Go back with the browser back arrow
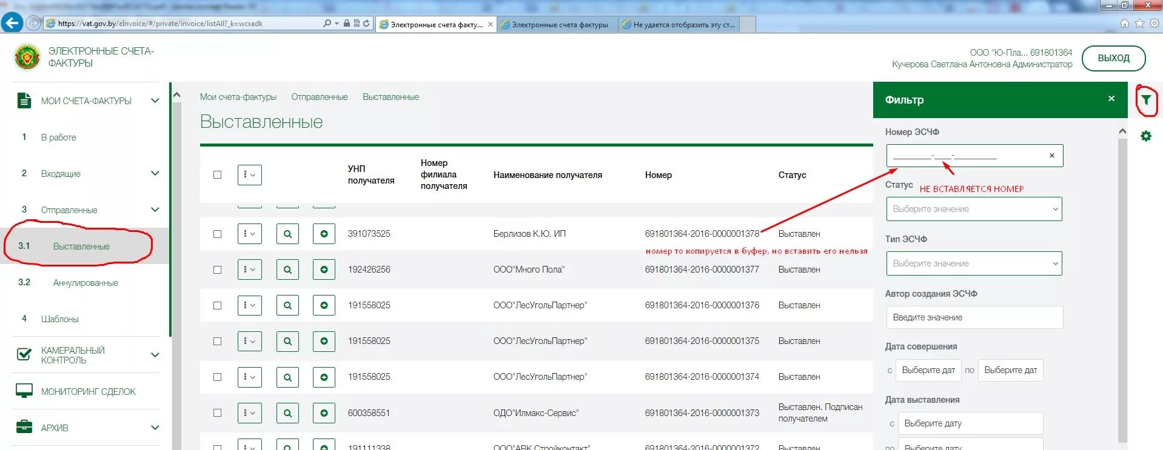This screenshot has height=450, width=1163. coord(12,23)
